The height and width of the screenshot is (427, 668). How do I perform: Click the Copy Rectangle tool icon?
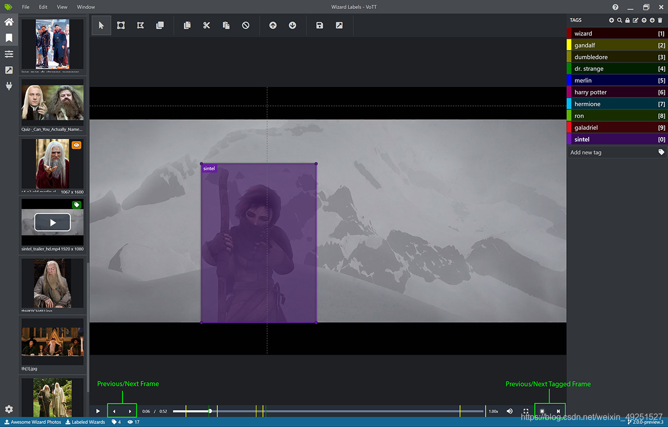click(x=160, y=25)
